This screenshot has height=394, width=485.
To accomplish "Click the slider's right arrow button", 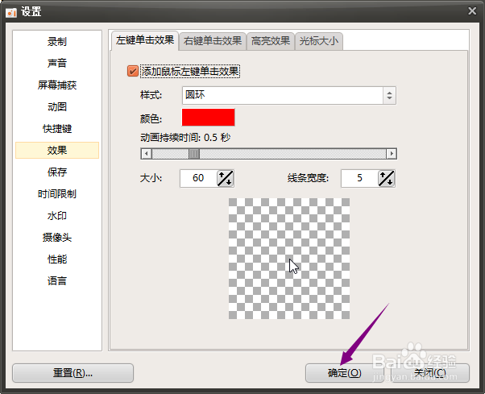I will (392, 153).
